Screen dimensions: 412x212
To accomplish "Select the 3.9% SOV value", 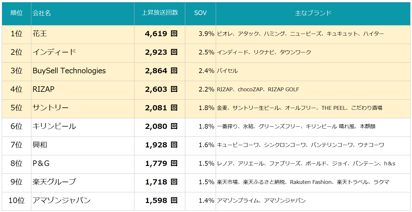I will tap(206, 34).
